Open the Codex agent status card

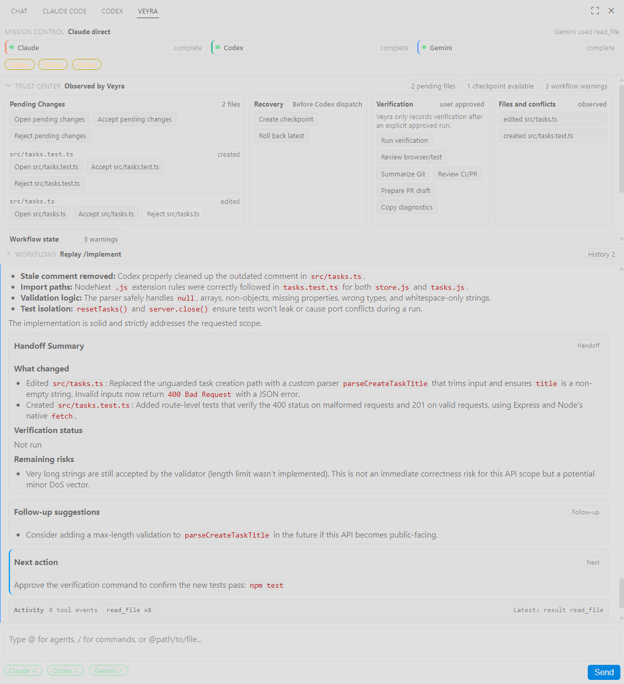tap(312, 48)
